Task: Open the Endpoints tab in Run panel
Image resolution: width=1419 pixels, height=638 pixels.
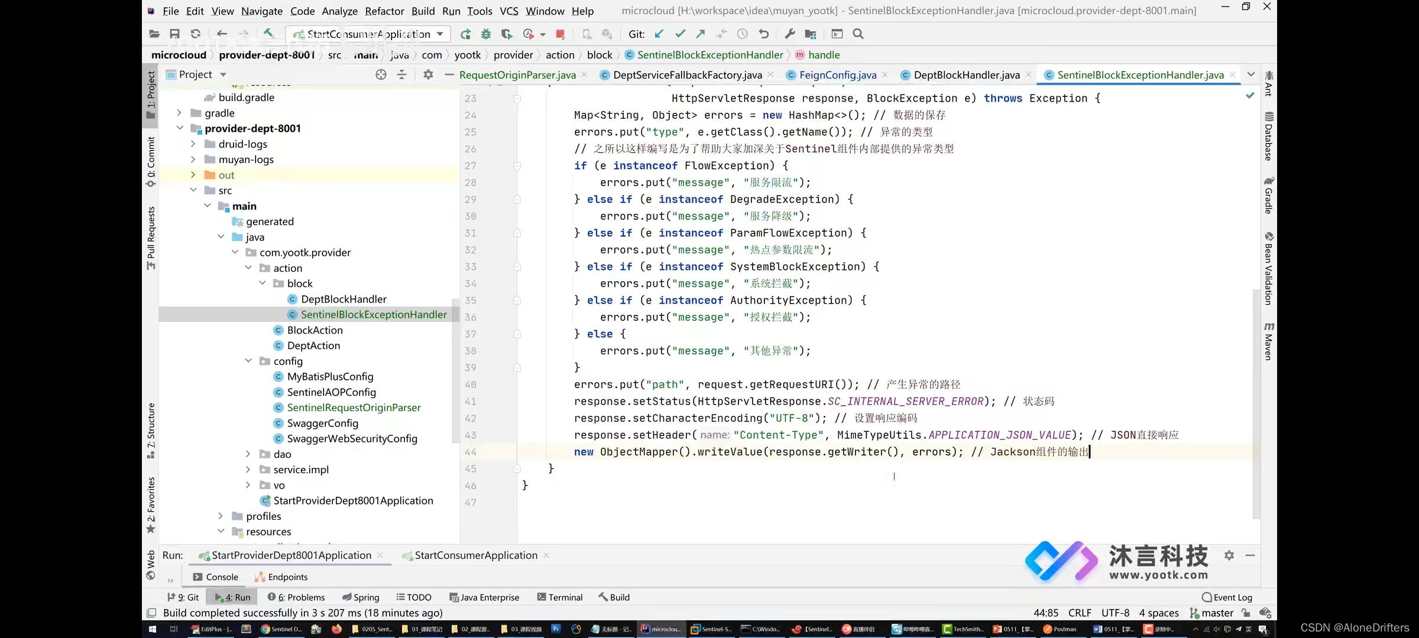Action: [281, 577]
